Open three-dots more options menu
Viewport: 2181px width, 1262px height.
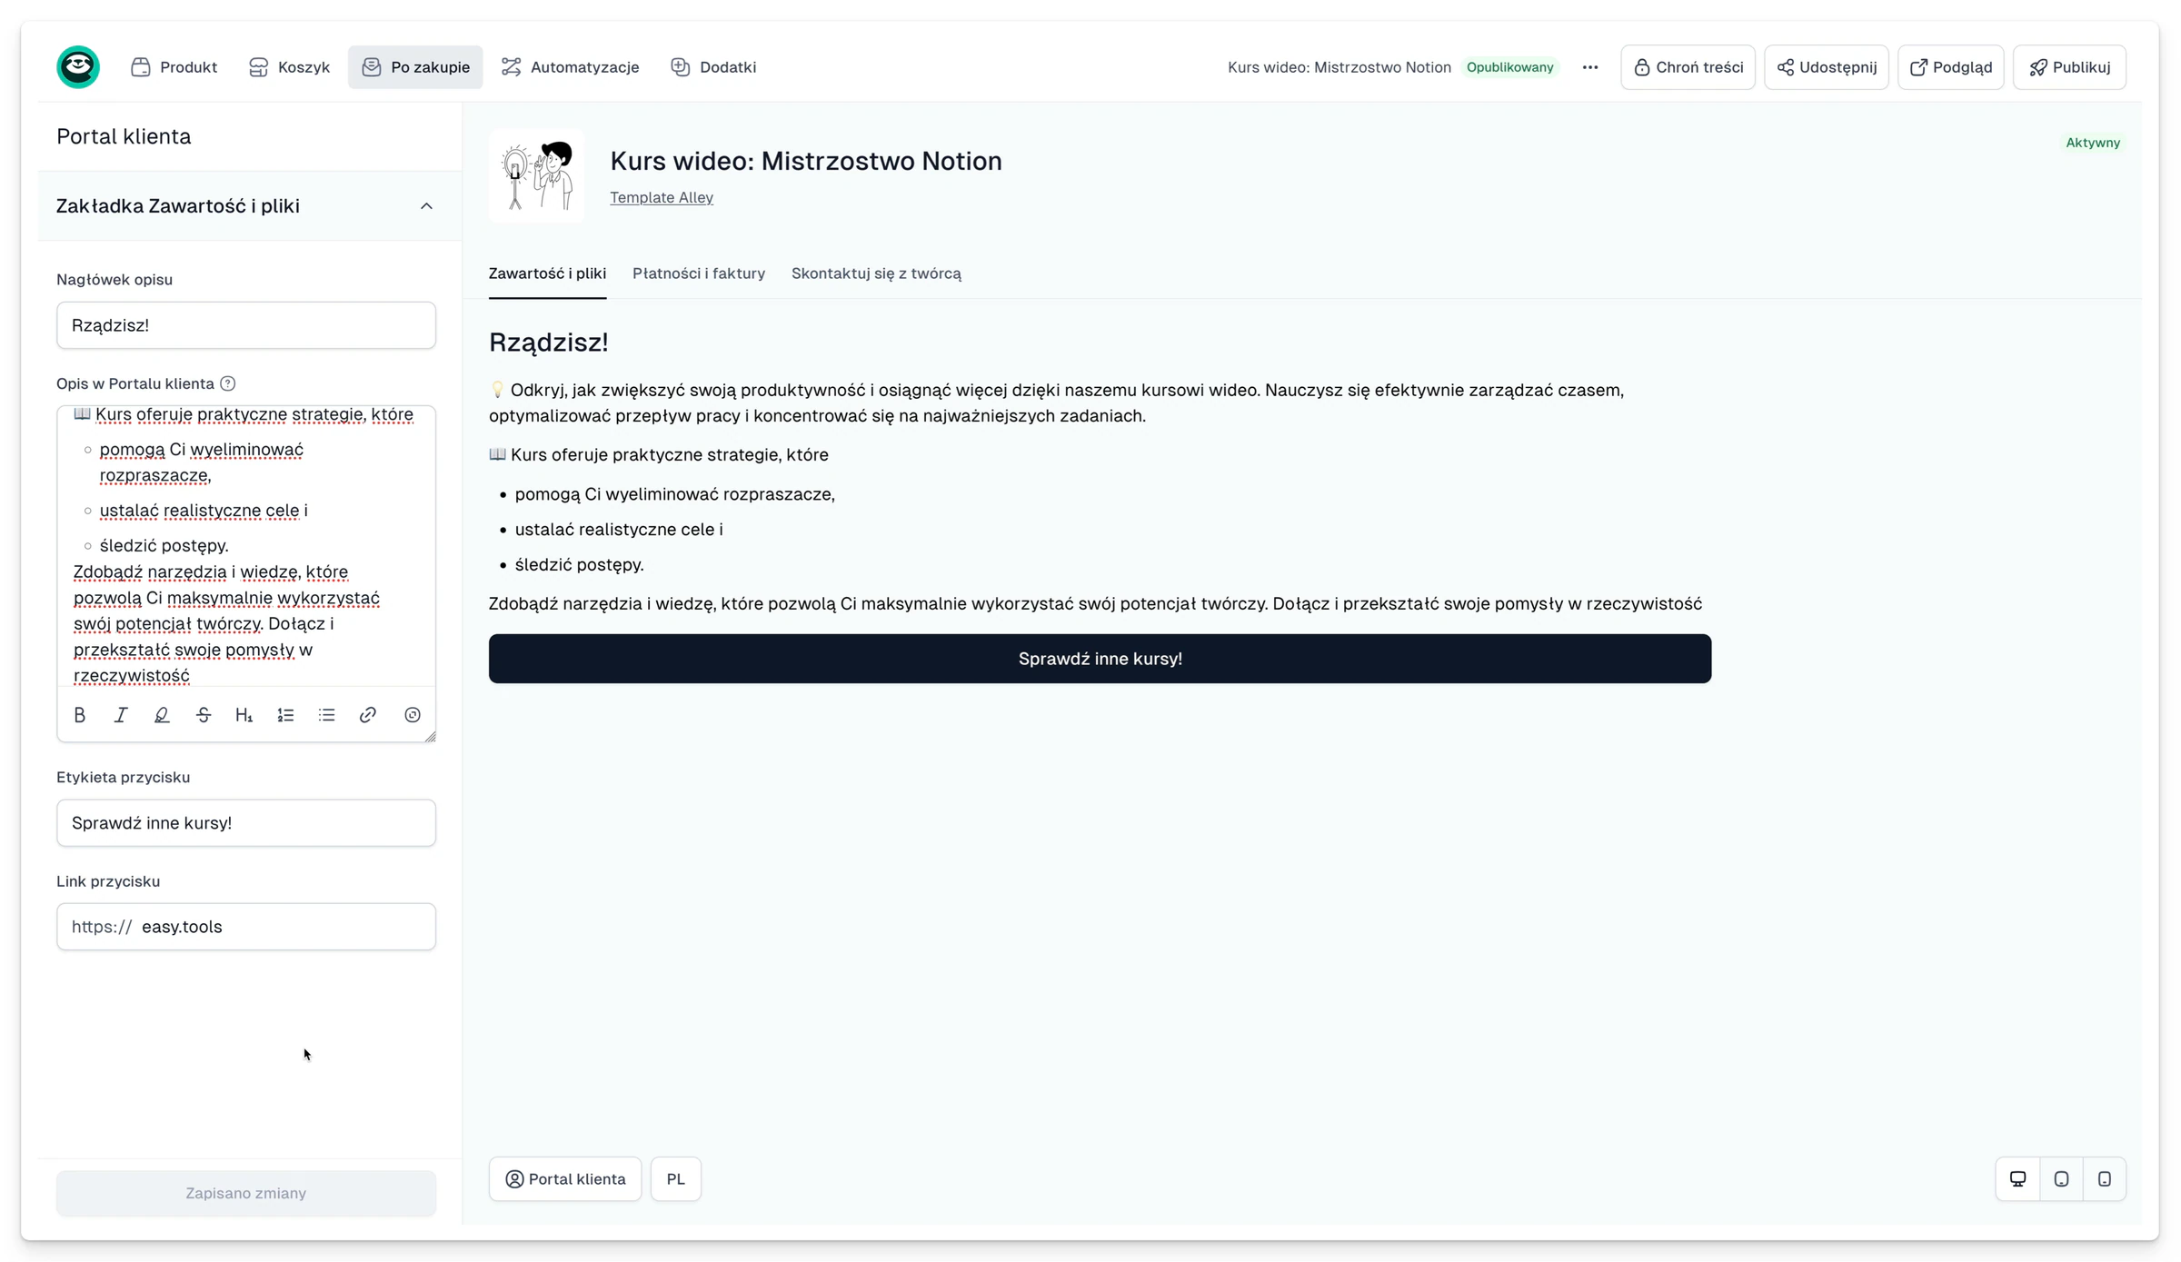(1589, 67)
